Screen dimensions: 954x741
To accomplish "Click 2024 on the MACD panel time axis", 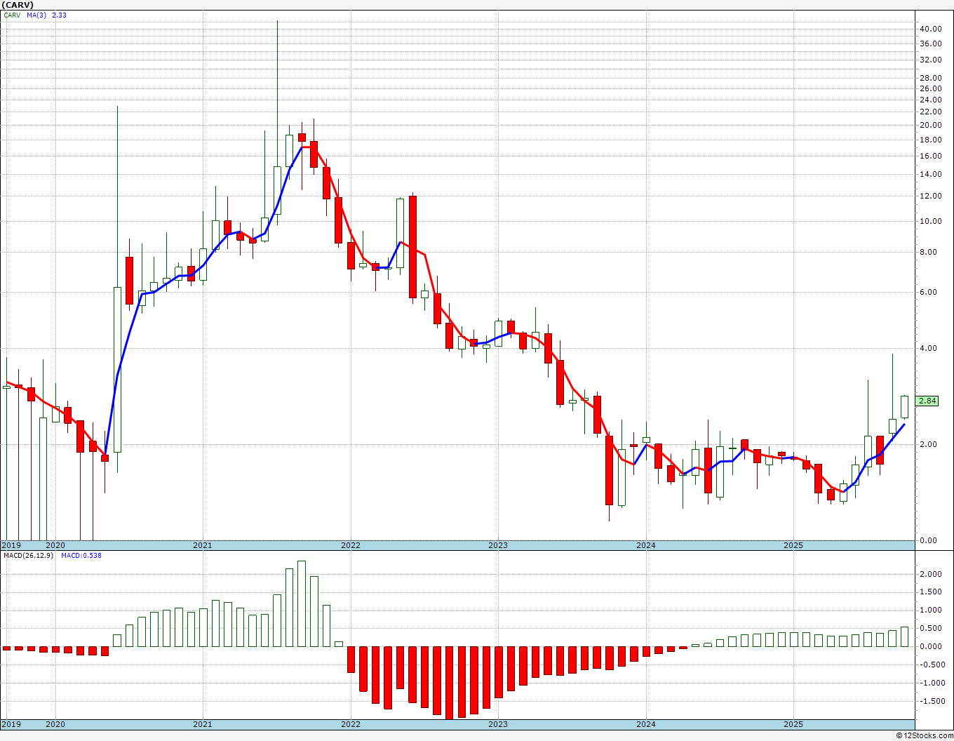I will click(645, 724).
